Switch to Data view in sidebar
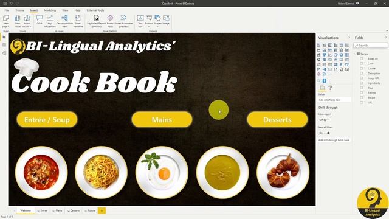Screen dimensions: 389x219 4,45
